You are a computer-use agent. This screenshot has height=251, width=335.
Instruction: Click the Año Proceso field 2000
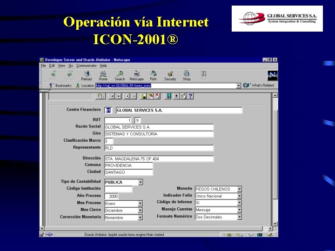112,196
